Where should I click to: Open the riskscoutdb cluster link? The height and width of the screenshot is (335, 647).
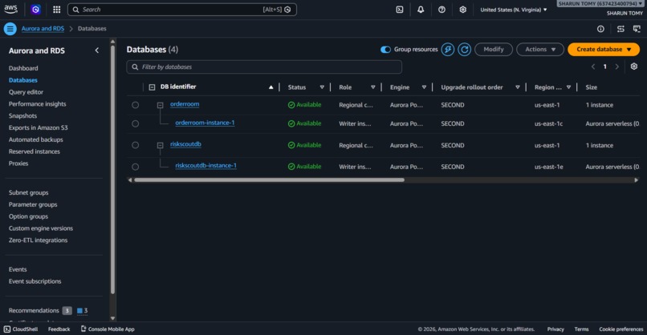coord(185,144)
